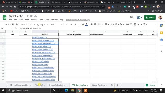Click Submission Link header cell

click(105, 34)
